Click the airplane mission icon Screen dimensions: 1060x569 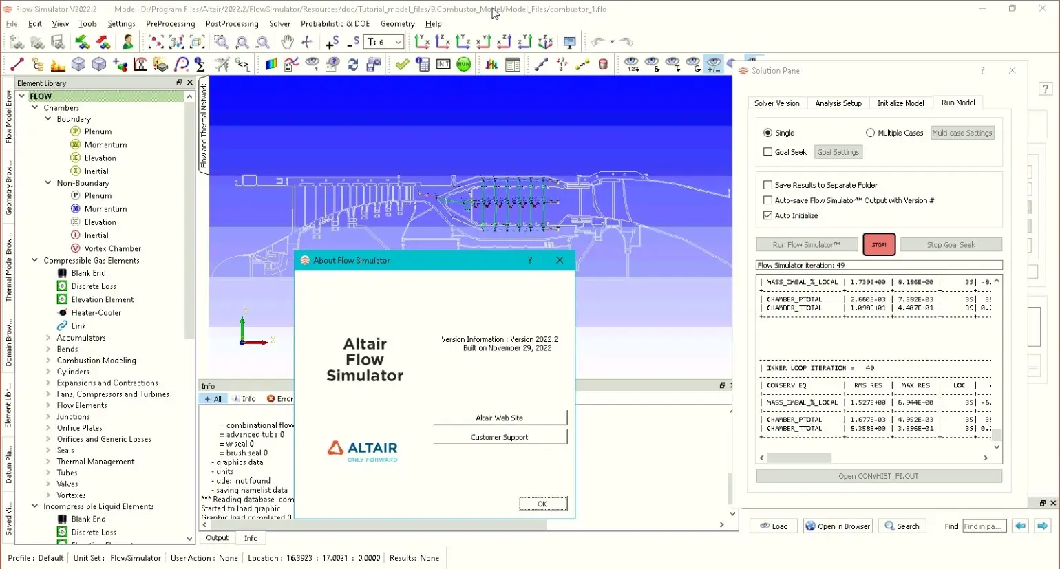pyautogui.click(x=222, y=65)
